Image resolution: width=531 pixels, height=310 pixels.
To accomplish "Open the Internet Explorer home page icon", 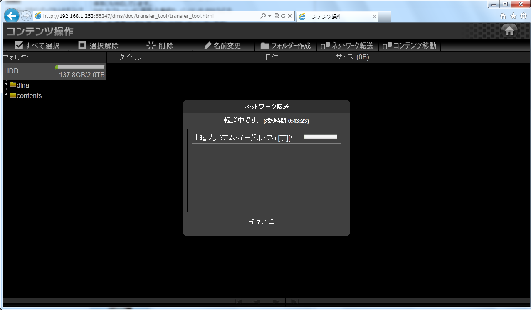I will click(x=503, y=16).
